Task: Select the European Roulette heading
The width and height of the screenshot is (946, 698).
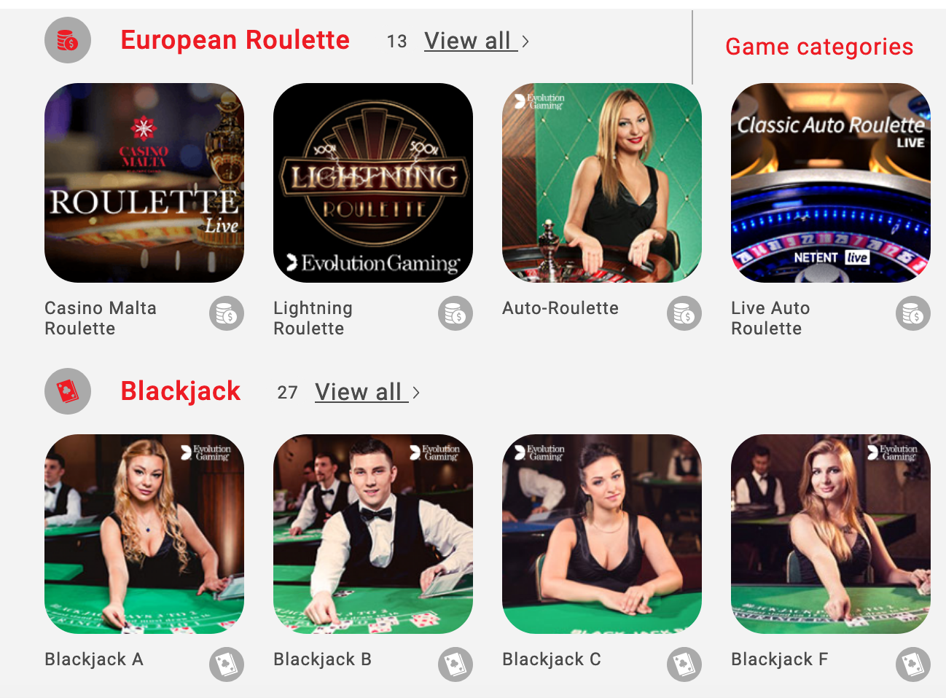Action: pos(235,39)
